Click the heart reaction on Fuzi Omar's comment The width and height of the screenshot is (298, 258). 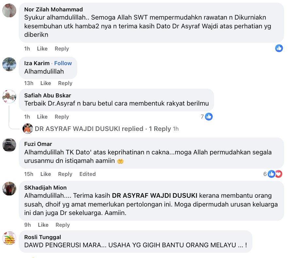pos(279,174)
